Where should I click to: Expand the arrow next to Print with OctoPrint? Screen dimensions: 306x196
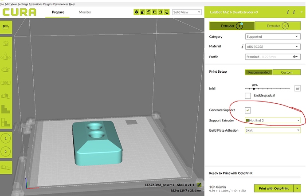[x=297, y=188]
